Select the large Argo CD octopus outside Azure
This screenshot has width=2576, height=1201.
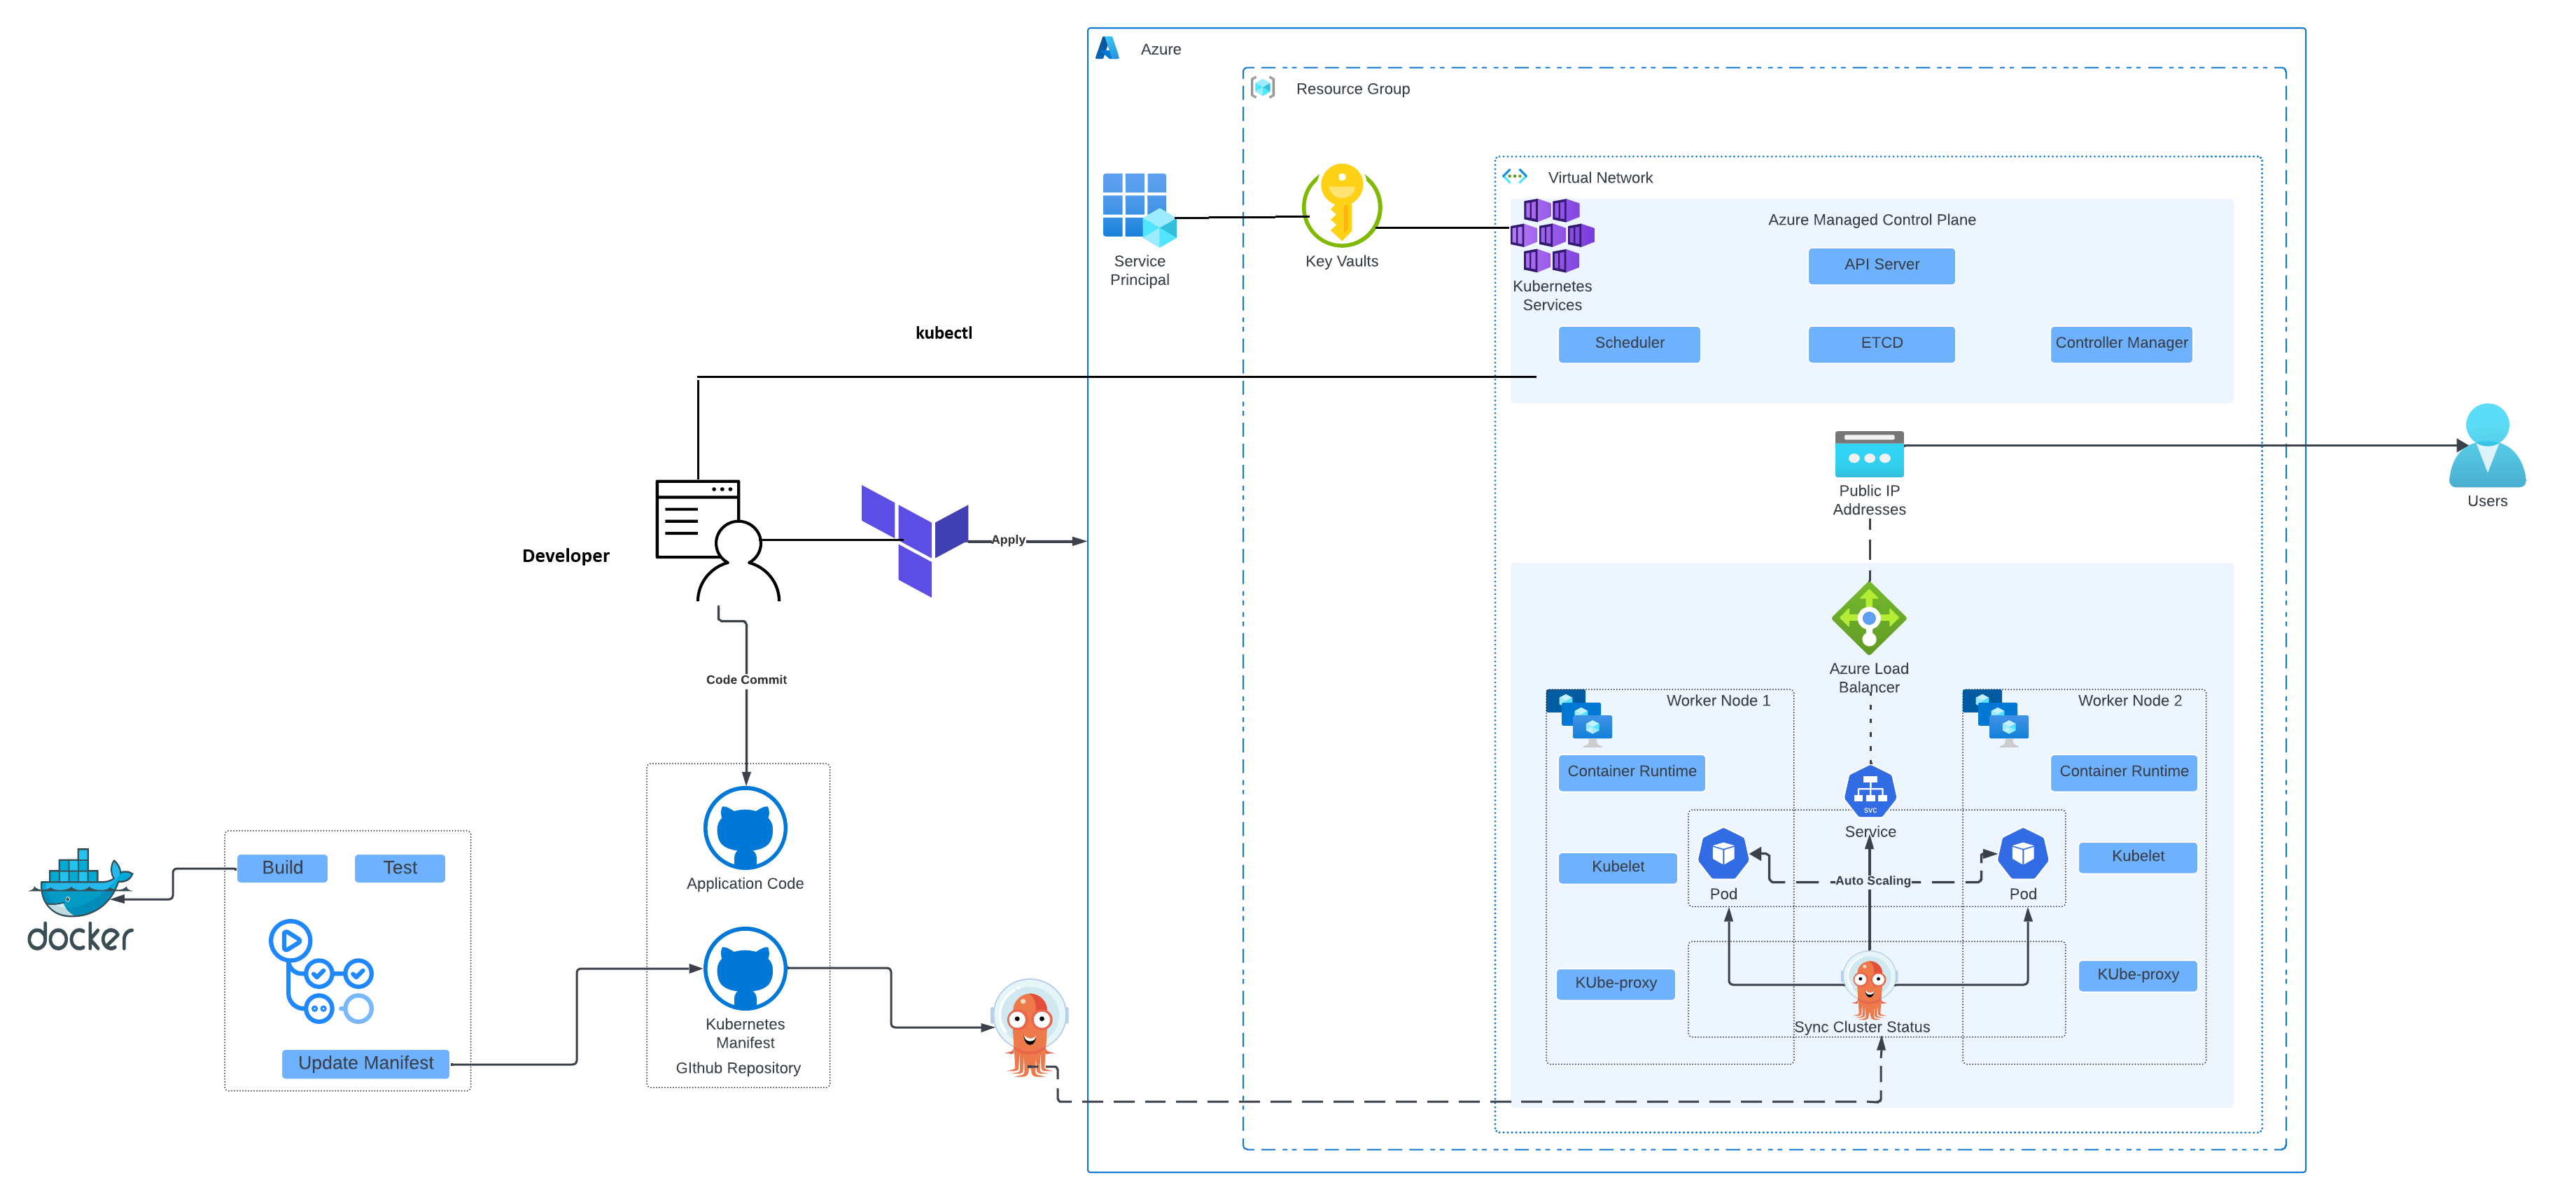1030,1027
